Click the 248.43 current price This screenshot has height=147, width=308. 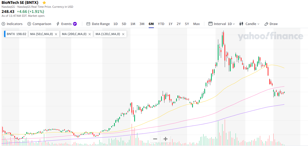click(8, 12)
